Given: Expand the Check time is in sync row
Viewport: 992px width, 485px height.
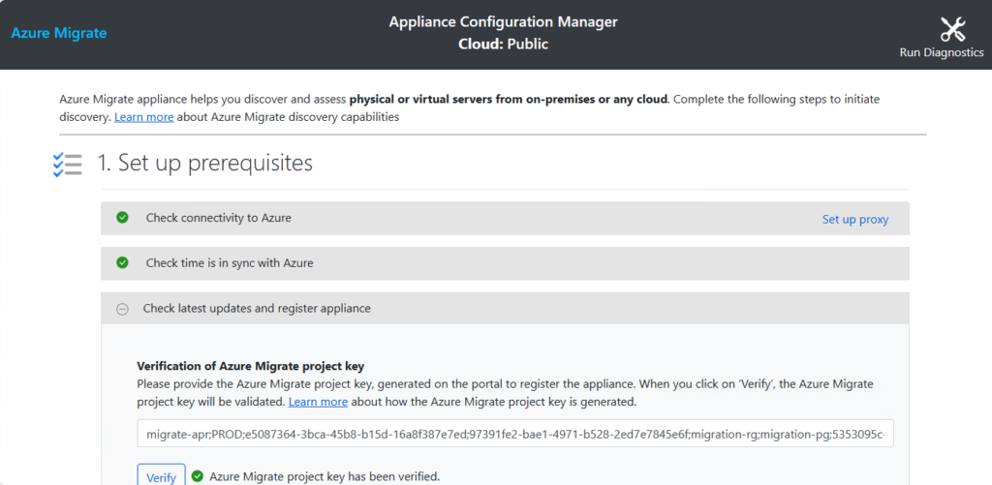Looking at the screenshot, I should (x=505, y=263).
